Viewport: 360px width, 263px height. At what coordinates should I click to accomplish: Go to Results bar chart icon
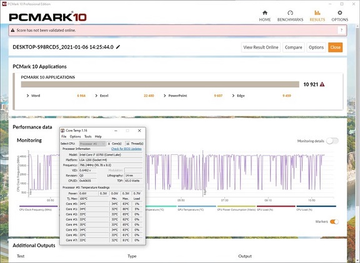click(317, 12)
